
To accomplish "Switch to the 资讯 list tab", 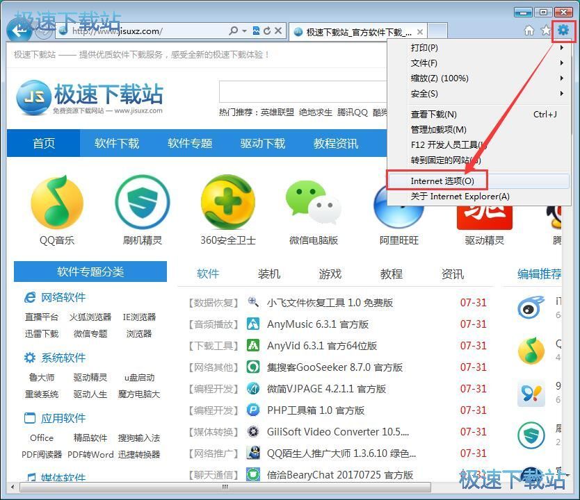I will 452,274.
